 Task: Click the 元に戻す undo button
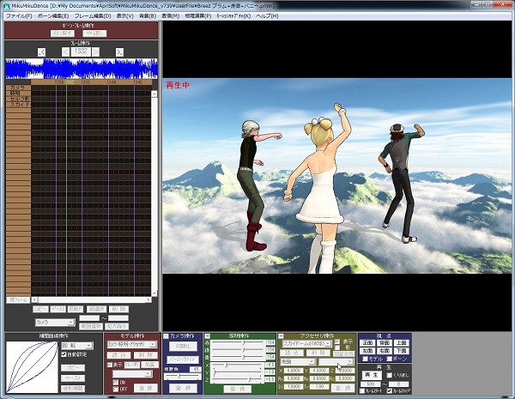[x=63, y=33]
